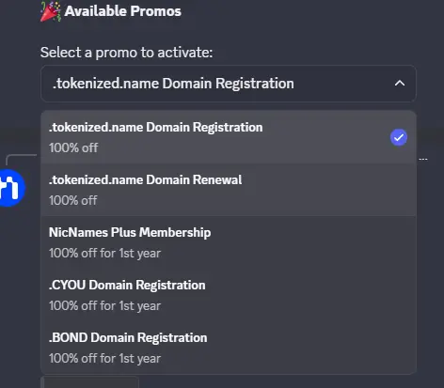Image resolution: width=444 pixels, height=388 pixels.
Task: Click the party popper emoji icon
Action: point(50,11)
